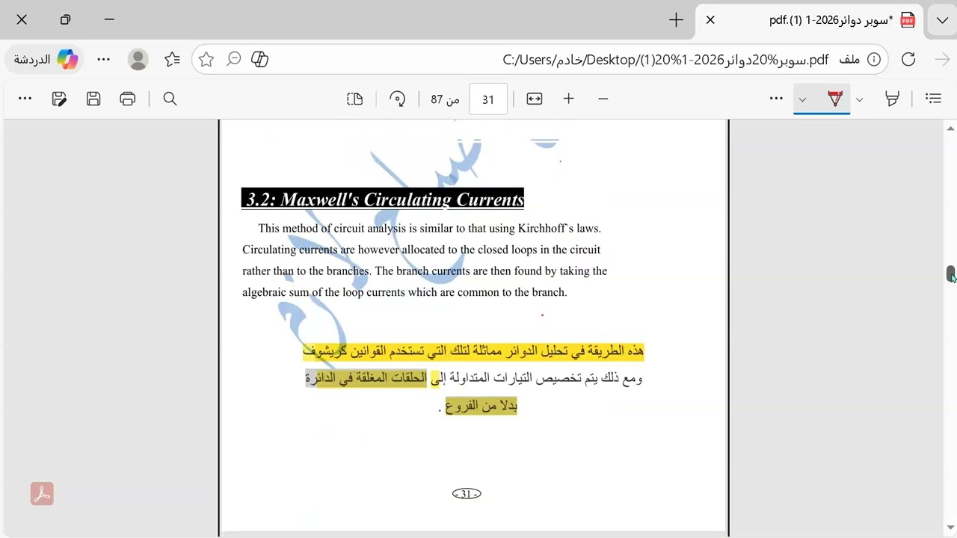Image resolution: width=957 pixels, height=538 pixels.
Task: Click the address bar file URL
Action: pos(665,59)
